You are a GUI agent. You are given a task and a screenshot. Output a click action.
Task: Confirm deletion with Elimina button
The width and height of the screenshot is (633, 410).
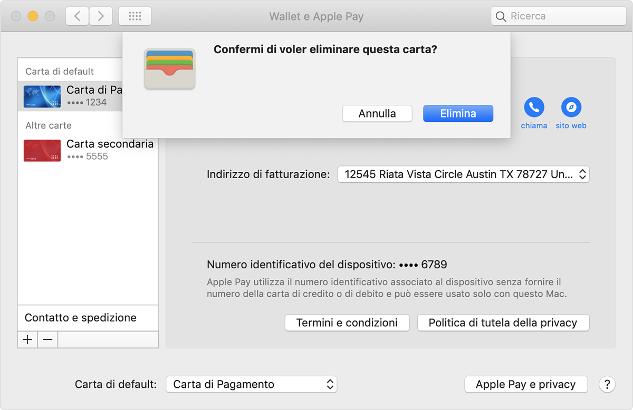click(x=458, y=113)
